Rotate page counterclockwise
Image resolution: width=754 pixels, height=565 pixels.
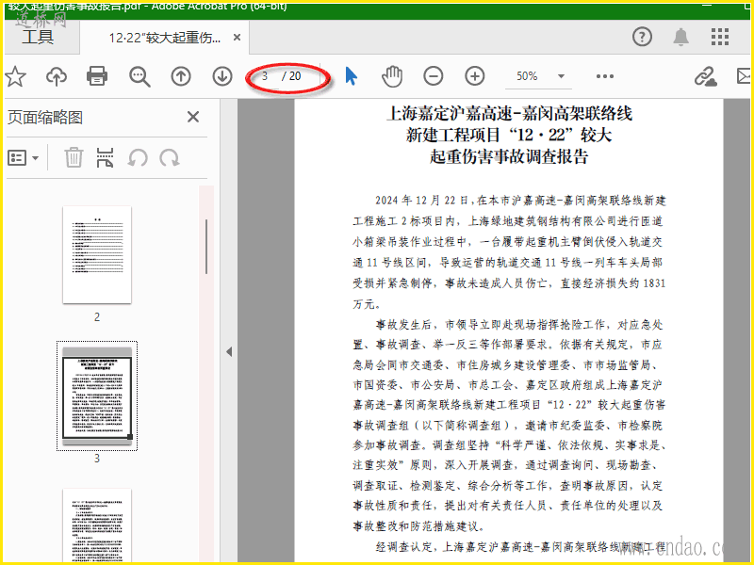tap(138, 157)
